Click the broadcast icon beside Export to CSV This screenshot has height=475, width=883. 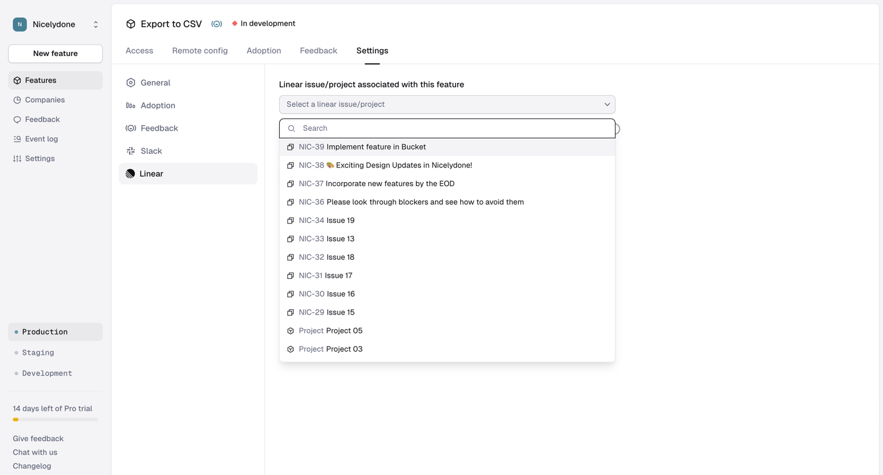pos(217,24)
